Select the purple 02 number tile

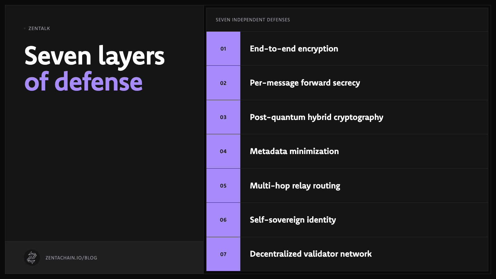coord(223,83)
